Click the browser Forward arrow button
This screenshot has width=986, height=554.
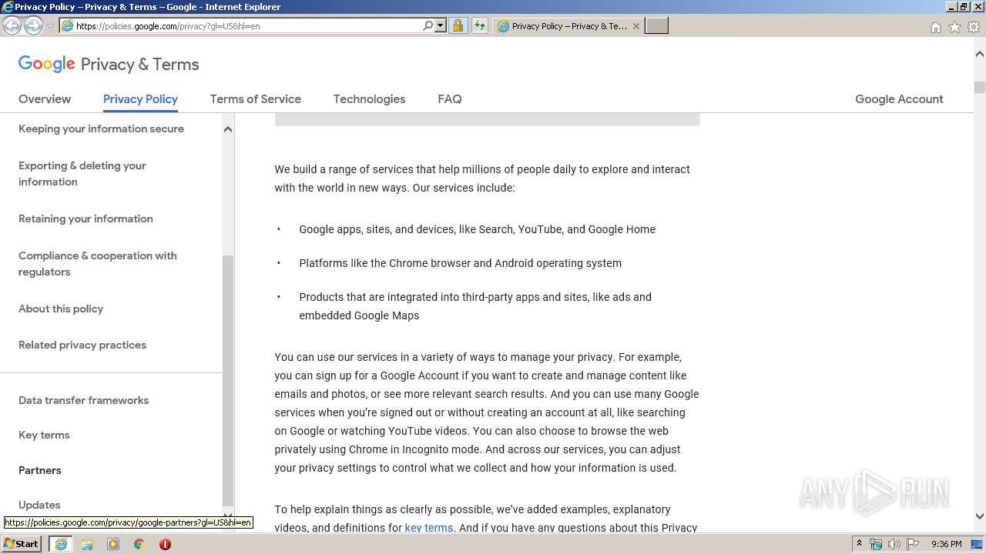coord(33,26)
